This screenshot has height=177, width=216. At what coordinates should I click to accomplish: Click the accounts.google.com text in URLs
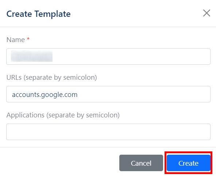(45, 95)
